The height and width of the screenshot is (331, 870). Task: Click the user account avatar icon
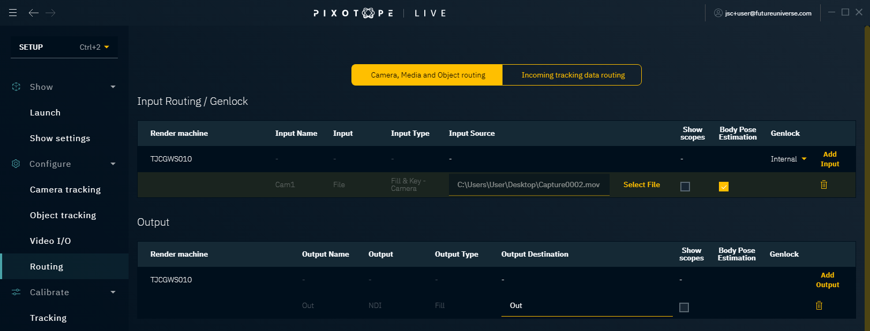718,13
